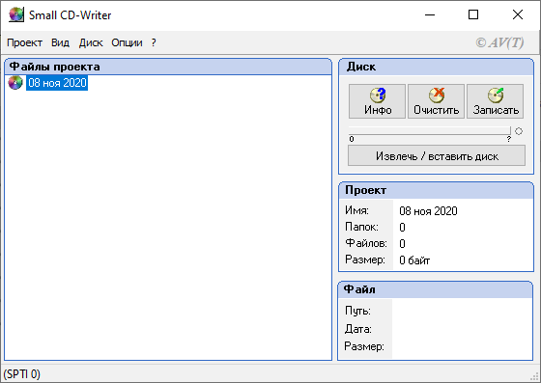Click the disc icon beside 08 ноя 2020 in tree
The height and width of the screenshot is (383, 541).
(x=15, y=83)
